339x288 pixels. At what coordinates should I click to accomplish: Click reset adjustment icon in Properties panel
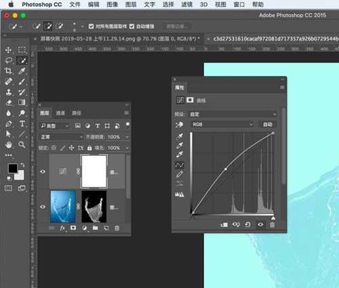[x=247, y=224]
